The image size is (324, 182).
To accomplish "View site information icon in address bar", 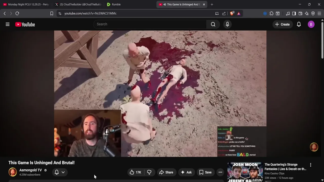I will pyautogui.click(x=60, y=13).
